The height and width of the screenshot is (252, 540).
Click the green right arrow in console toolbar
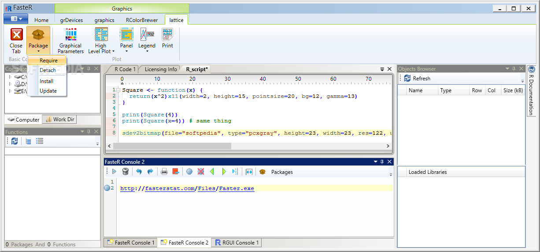(224, 172)
